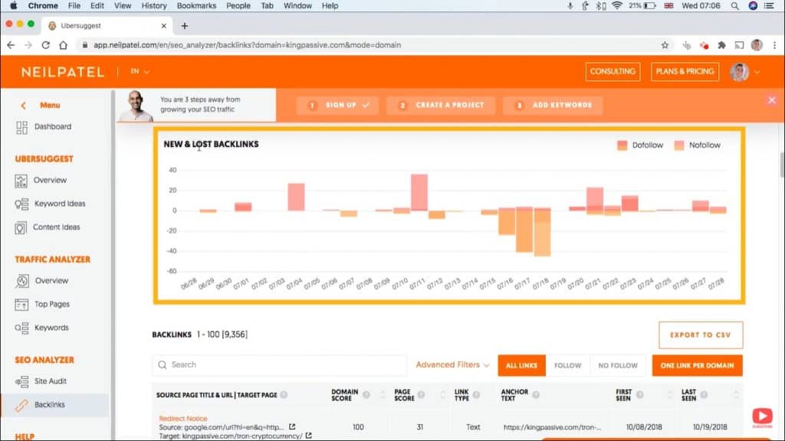Click Create a Project step button
The height and width of the screenshot is (441, 785).
point(441,106)
